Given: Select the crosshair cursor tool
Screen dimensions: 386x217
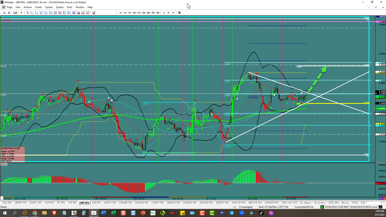Looking at the screenshot, I should click(x=21, y=13).
